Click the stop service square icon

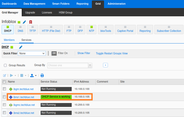(x=22, y=76)
